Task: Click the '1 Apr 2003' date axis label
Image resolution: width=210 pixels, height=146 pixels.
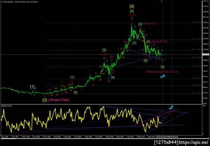Action: pos(67,137)
